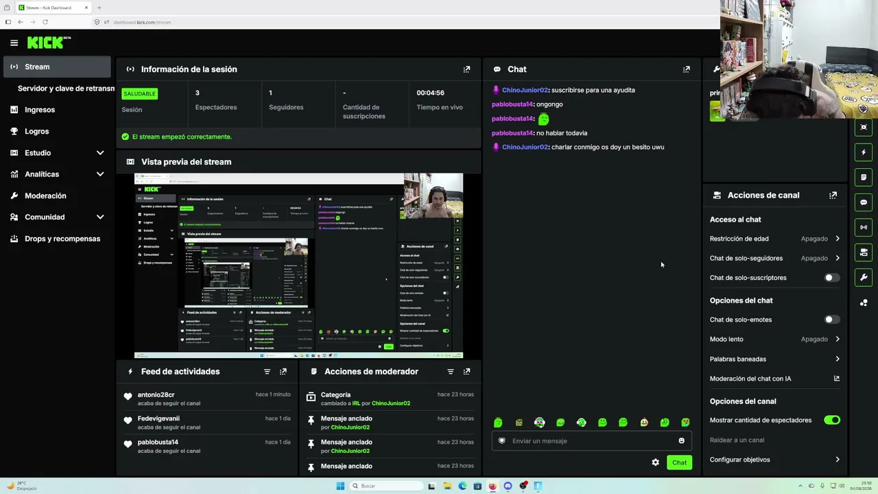Open Modo lento options

pos(775,339)
